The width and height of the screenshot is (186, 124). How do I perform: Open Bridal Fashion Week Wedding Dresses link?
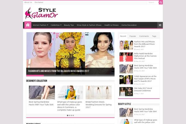[x=99, y=104]
